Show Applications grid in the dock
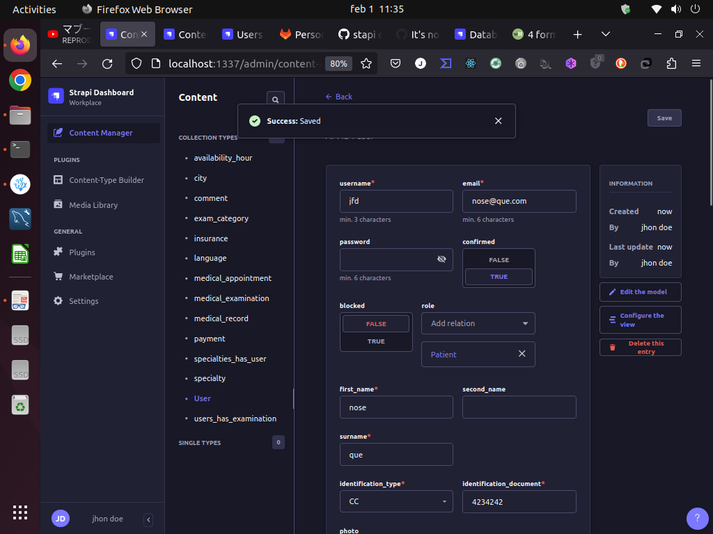713x534 pixels. tap(20, 512)
